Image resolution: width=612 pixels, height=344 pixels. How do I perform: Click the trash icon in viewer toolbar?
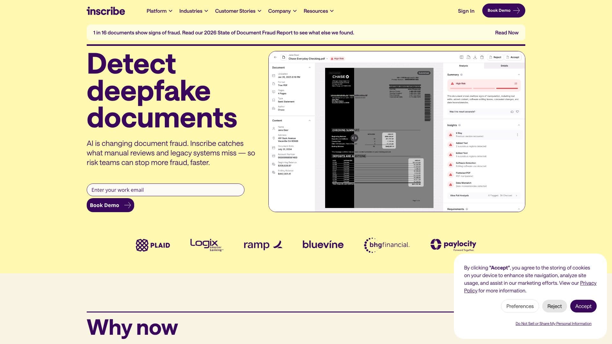(x=482, y=57)
